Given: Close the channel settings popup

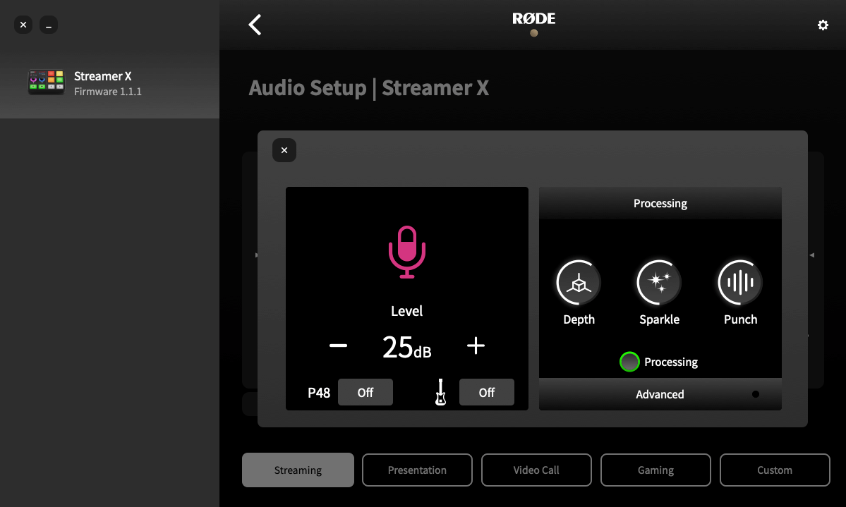Looking at the screenshot, I should pos(284,150).
